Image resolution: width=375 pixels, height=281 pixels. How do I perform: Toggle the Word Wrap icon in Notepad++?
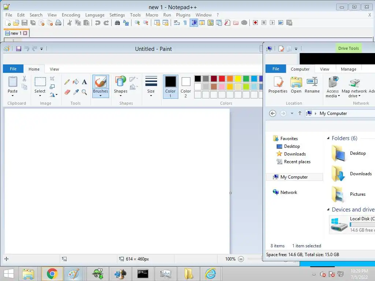[177, 23]
